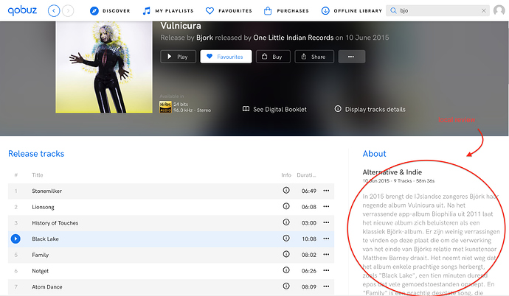Viewport: 509px width, 296px height.
Task: Open the Favourites section in the top navigation
Action: pyautogui.click(x=229, y=11)
